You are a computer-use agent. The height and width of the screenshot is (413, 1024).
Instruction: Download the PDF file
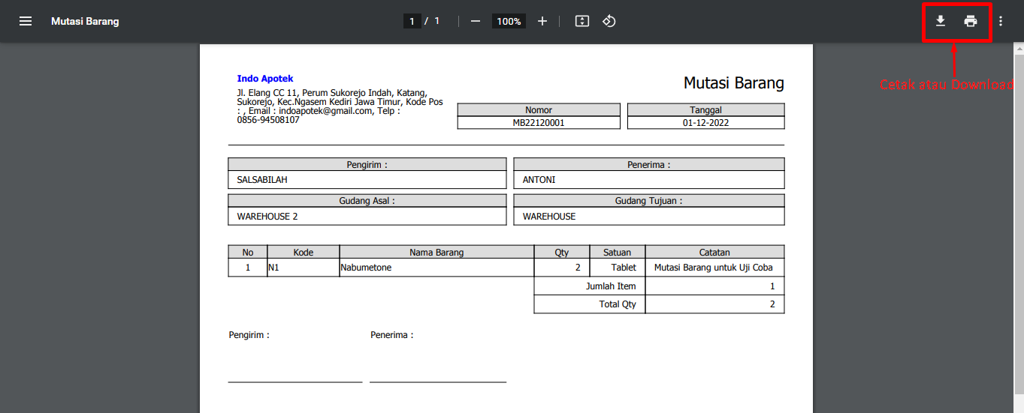[x=940, y=21]
